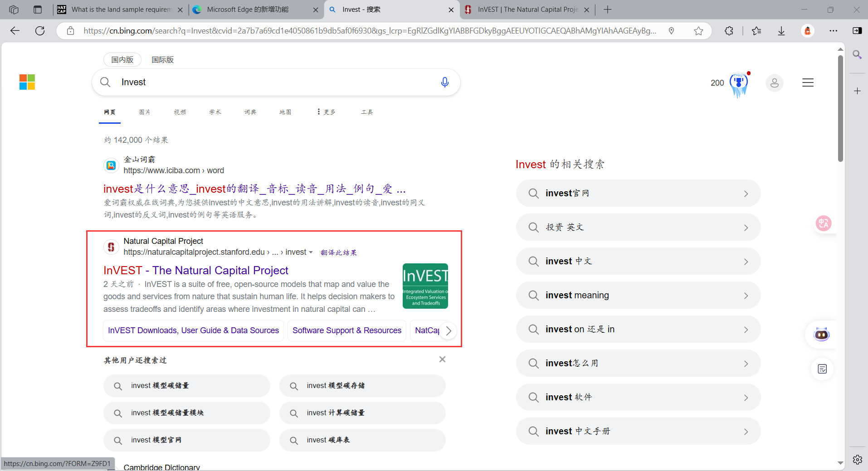
Task: Open related search invest 软件
Action: point(638,398)
